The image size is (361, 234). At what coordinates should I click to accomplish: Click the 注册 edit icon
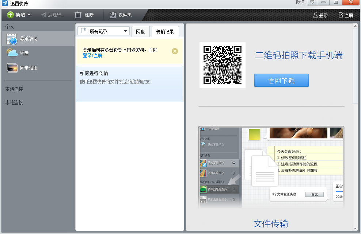pos(341,15)
